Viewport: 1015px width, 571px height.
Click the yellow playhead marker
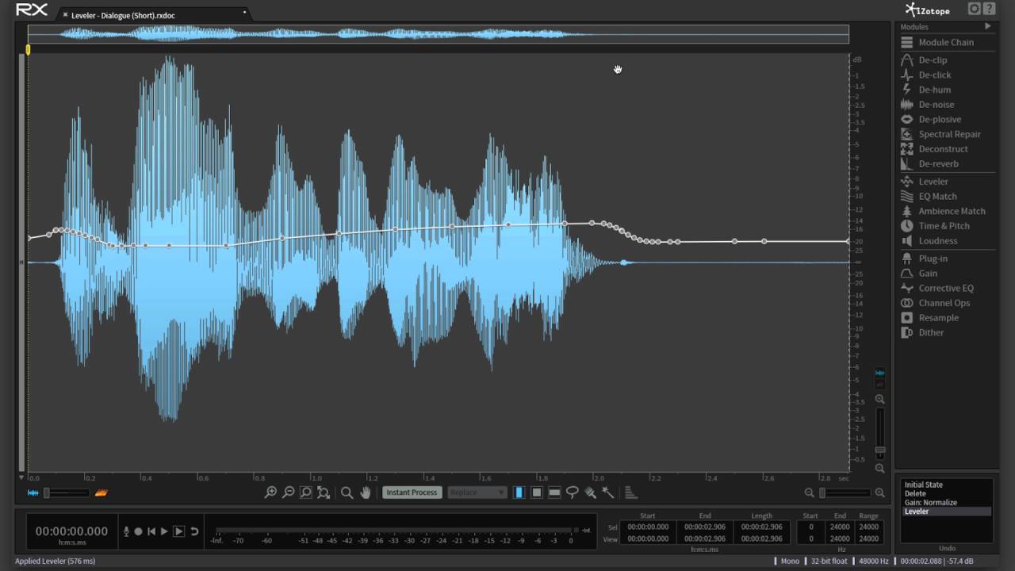28,49
